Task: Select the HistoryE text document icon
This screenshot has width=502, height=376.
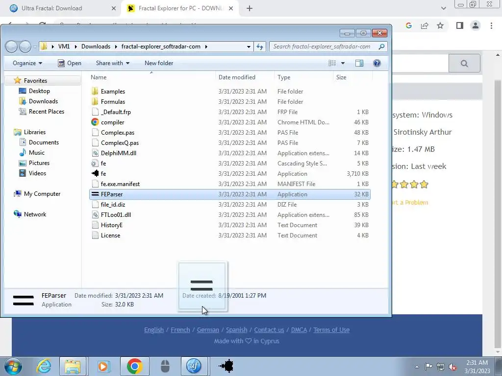Action: (95, 225)
